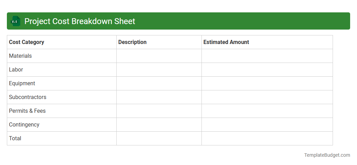357x165 pixels.
Task: Select the Description column header
Action: pos(159,42)
